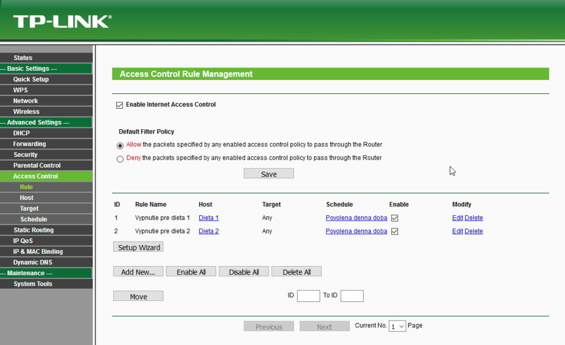Open the Host submenu under Access Control
The image size is (565, 345).
[x=26, y=198]
